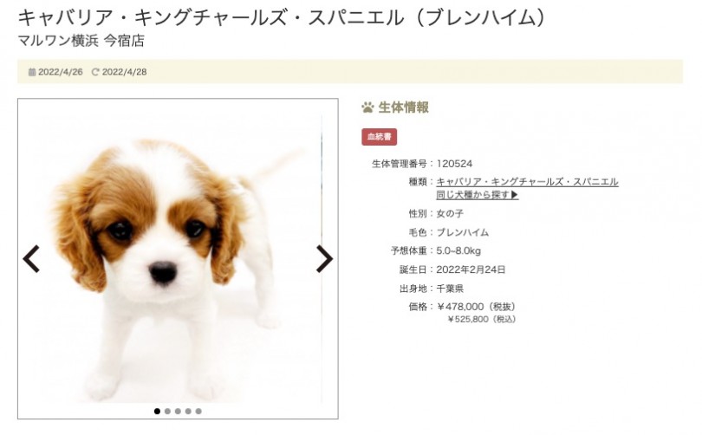Advance to the next puppy photo

pos(325,259)
